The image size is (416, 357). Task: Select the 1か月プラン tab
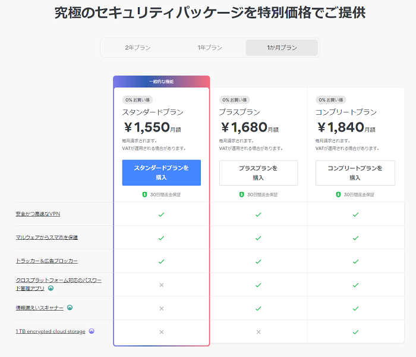click(282, 48)
